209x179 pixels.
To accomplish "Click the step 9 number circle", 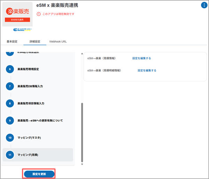I will tap(10, 120).
